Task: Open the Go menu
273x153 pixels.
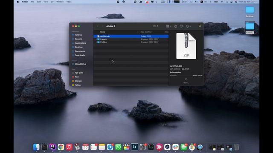Action: point(52,2)
